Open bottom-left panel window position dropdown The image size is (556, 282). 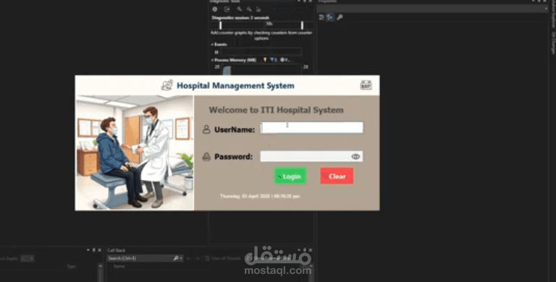(x=88, y=250)
